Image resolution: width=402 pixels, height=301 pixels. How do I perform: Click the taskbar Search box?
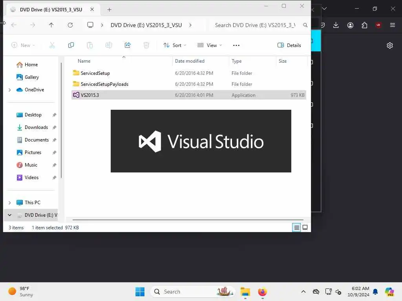pyautogui.click(x=193, y=292)
